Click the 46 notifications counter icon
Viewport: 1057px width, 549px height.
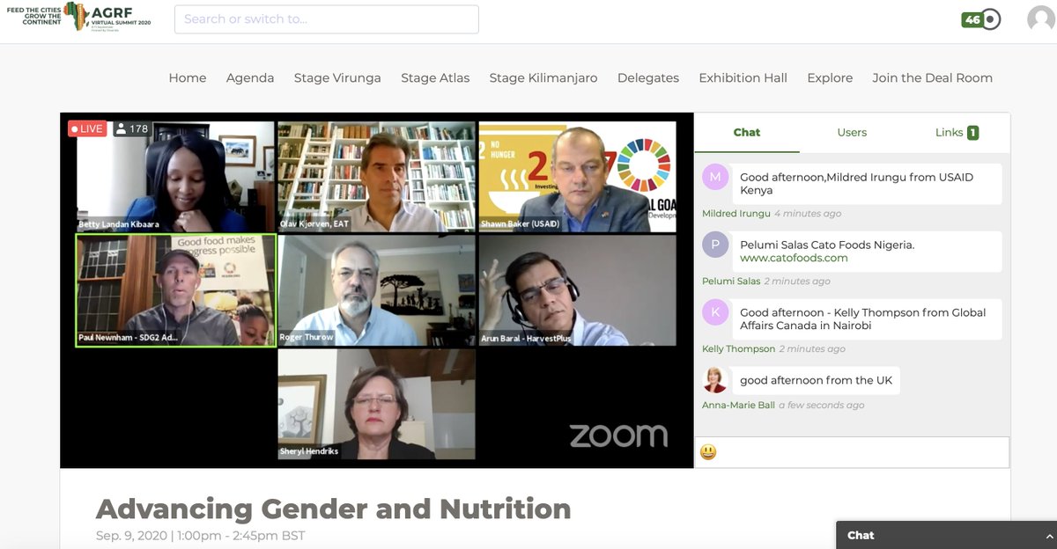[980, 19]
